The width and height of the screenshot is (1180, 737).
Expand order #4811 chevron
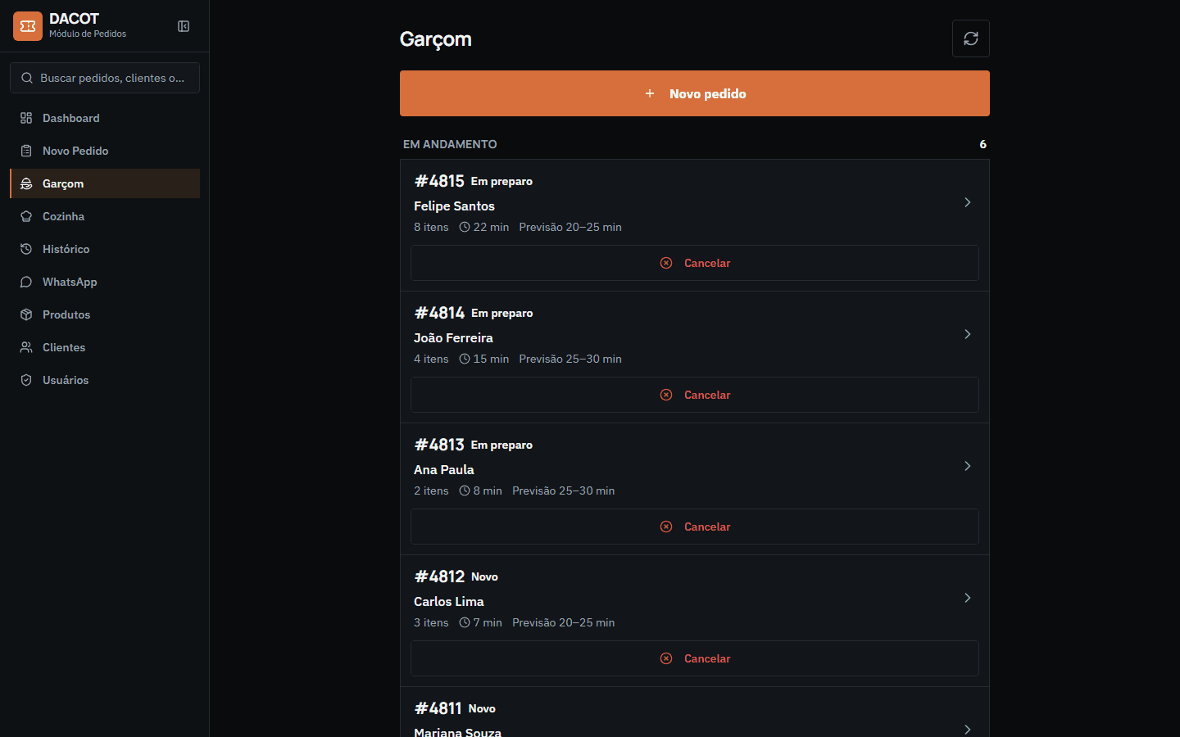point(968,730)
